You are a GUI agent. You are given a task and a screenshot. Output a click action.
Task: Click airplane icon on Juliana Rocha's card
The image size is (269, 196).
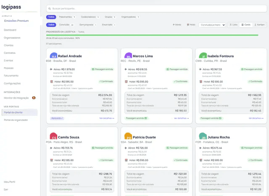(x=200, y=148)
